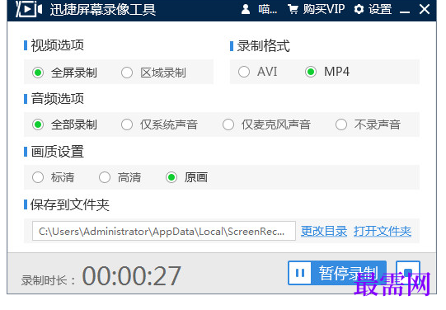This screenshot has height=310, width=446.
Task: Click the 迅捷屏幕录像工具 title text
Action: tap(103, 10)
